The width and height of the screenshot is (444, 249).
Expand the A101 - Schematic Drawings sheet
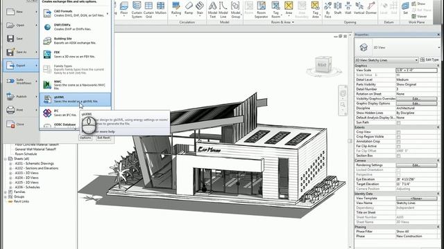coord(11,164)
